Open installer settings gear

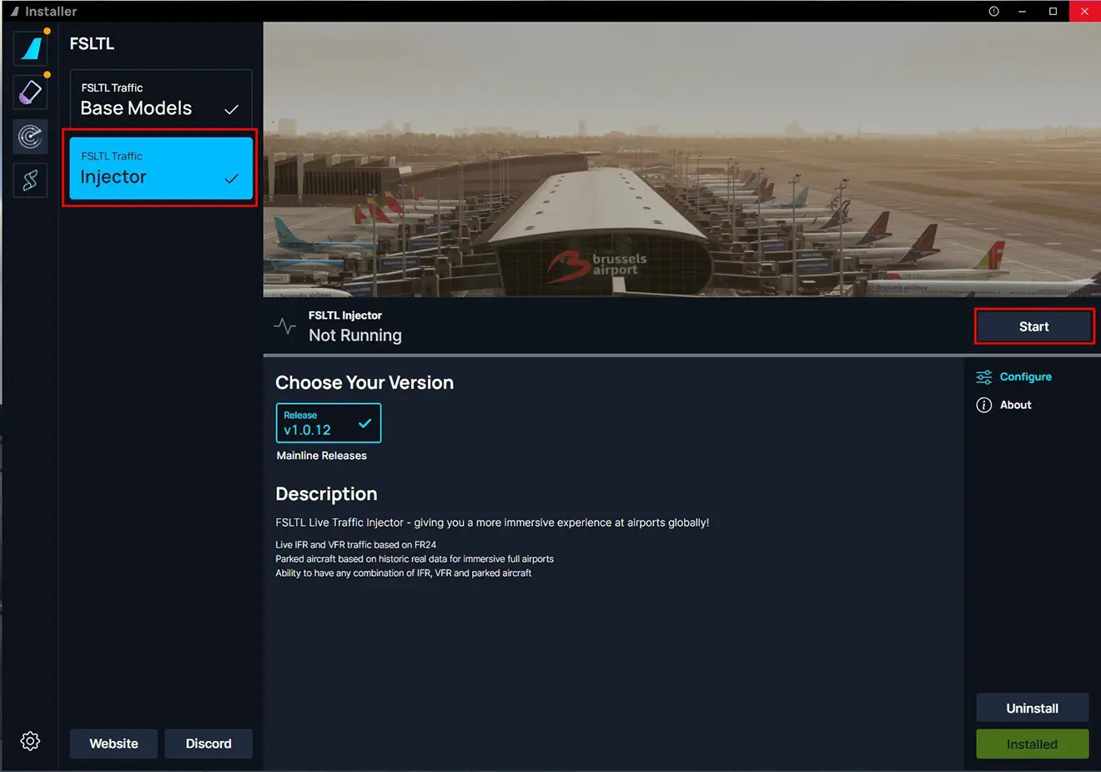click(x=30, y=741)
